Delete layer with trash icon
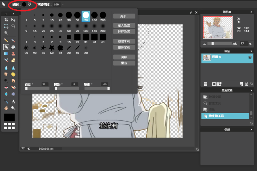The height and width of the screenshot is (171, 257). 247,84
